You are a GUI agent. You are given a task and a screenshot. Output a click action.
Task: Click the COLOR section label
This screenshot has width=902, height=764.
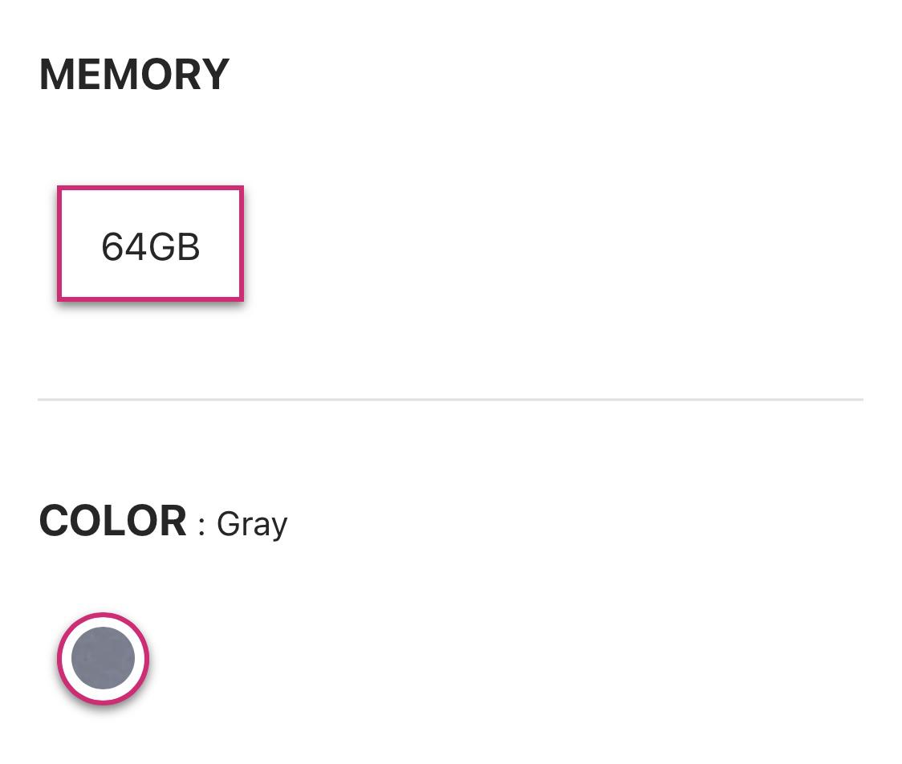(x=113, y=521)
